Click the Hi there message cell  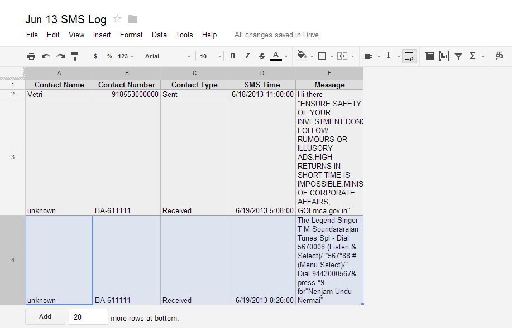pos(329,95)
